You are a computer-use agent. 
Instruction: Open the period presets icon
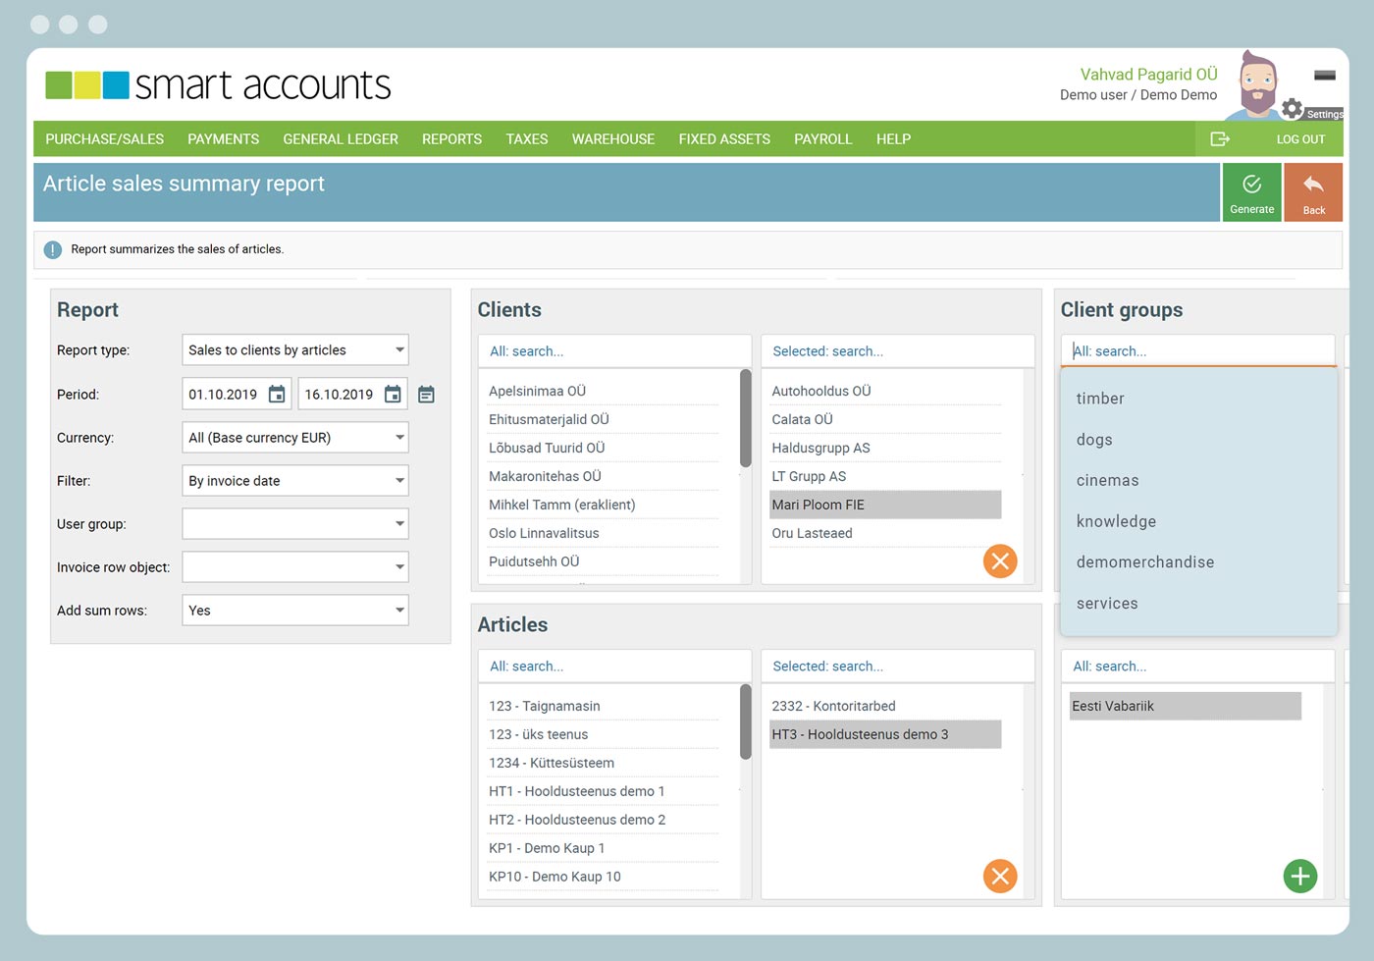[426, 395]
